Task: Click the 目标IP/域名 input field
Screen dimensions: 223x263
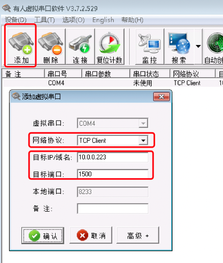Action: point(113,157)
